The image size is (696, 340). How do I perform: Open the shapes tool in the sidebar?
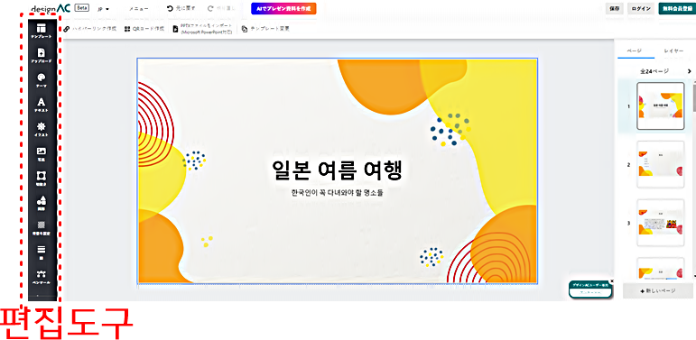coord(41,204)
